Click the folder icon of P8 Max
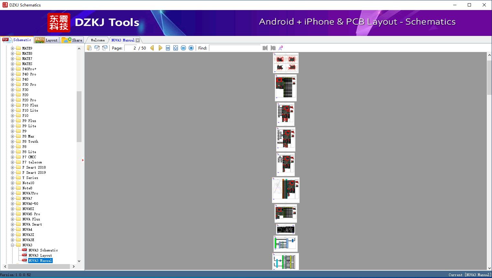Screen dimensions: 492x278 18,136
